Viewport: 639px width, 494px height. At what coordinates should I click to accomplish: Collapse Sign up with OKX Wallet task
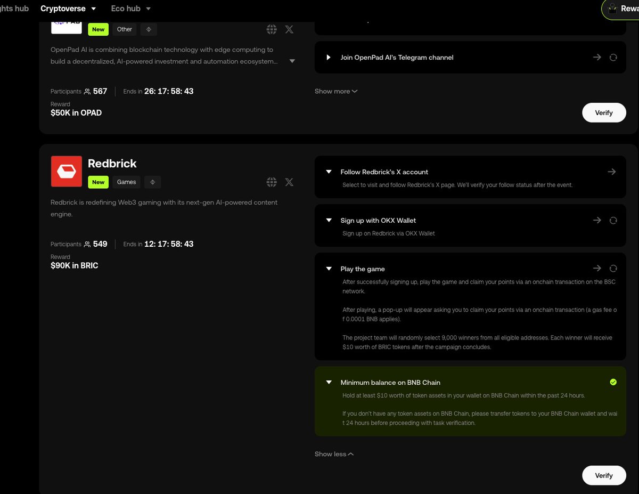click(x=329, y=220)
